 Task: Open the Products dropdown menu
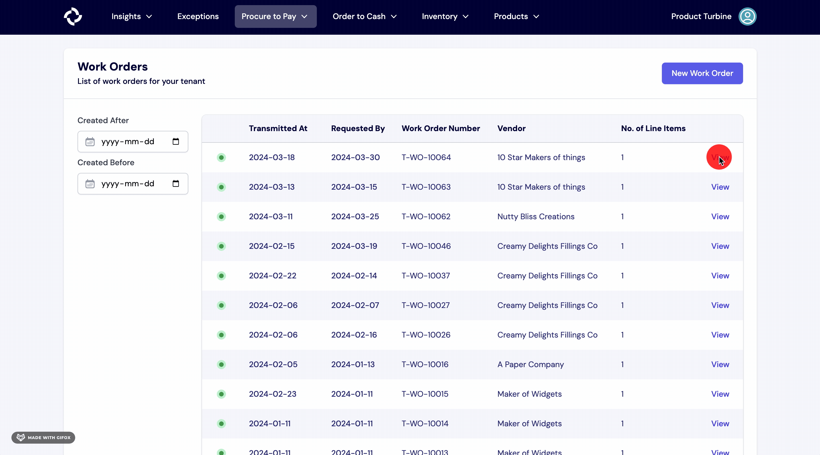click(516, 16)
